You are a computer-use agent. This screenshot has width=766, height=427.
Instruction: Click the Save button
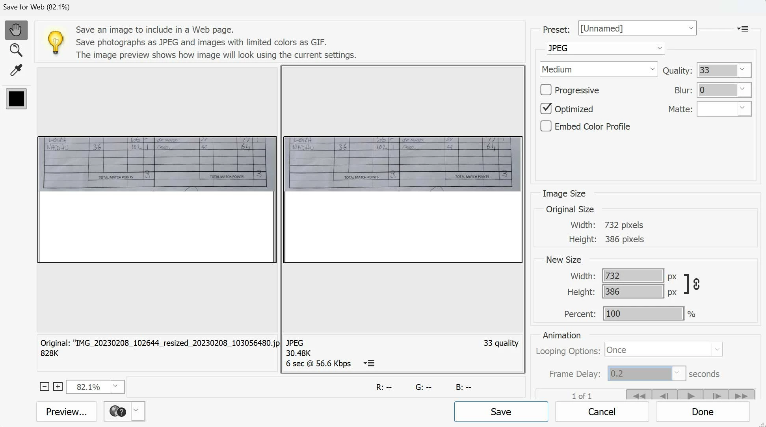(x=500, y=412)
